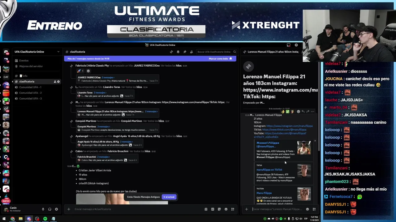The image size is (396, 222).
Task: Click Enviar mensaje a #clasificatoria field
Action: click(x=136, y=209)
